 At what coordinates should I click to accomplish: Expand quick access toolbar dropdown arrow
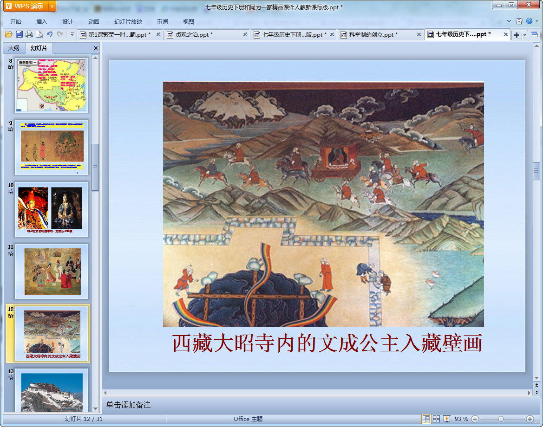pos(72,34)
